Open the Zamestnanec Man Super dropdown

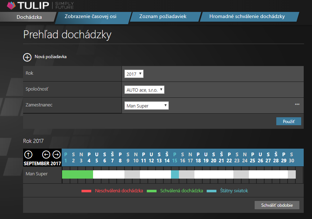[146, 106]
